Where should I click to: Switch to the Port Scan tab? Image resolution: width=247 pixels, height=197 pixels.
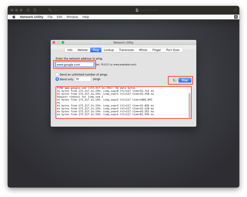click(x=173, y=50)
